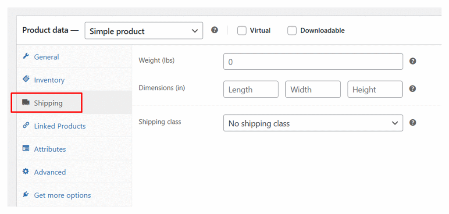This screenshot has width=449, height=214.
Task: Click the Inventory tag icon
Action: pyautogui.click(x=26, y=79)
